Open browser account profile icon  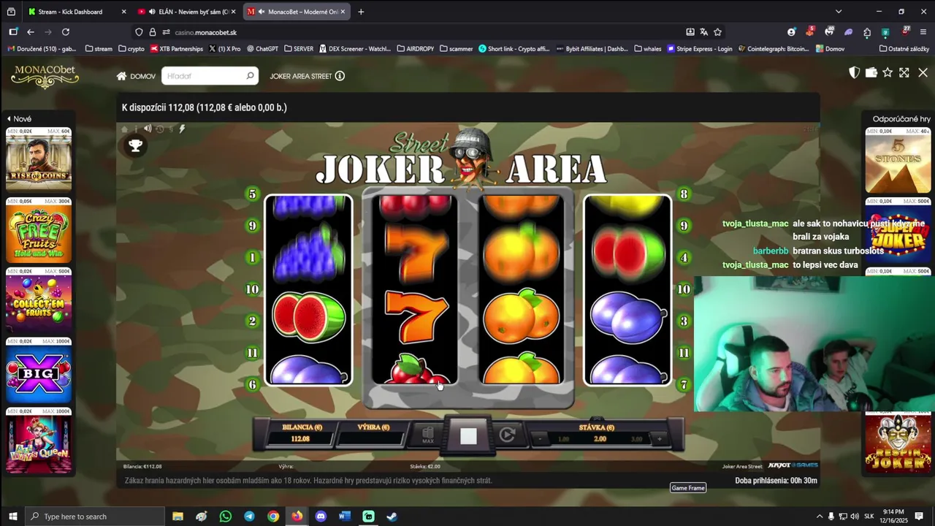[791, 32]
